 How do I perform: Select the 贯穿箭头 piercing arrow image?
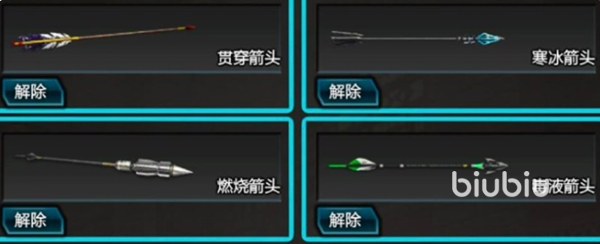[104, 36]
